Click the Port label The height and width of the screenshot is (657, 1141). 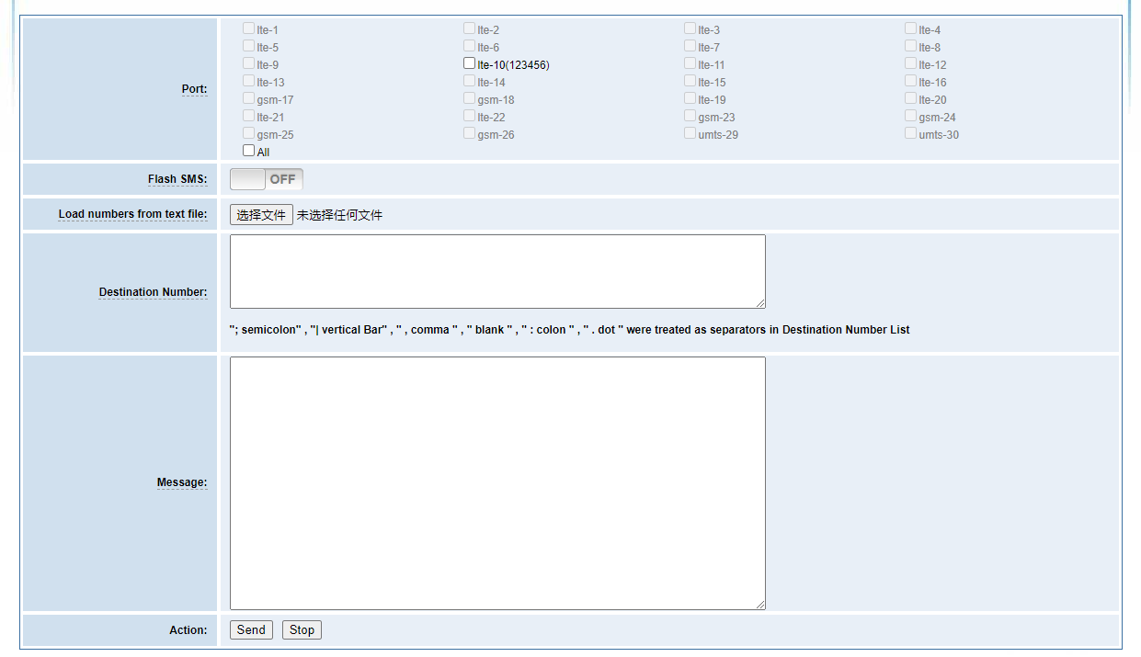(194, 89)
